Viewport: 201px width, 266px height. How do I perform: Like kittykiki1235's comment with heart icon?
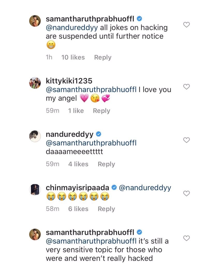[x=186, y=87]
